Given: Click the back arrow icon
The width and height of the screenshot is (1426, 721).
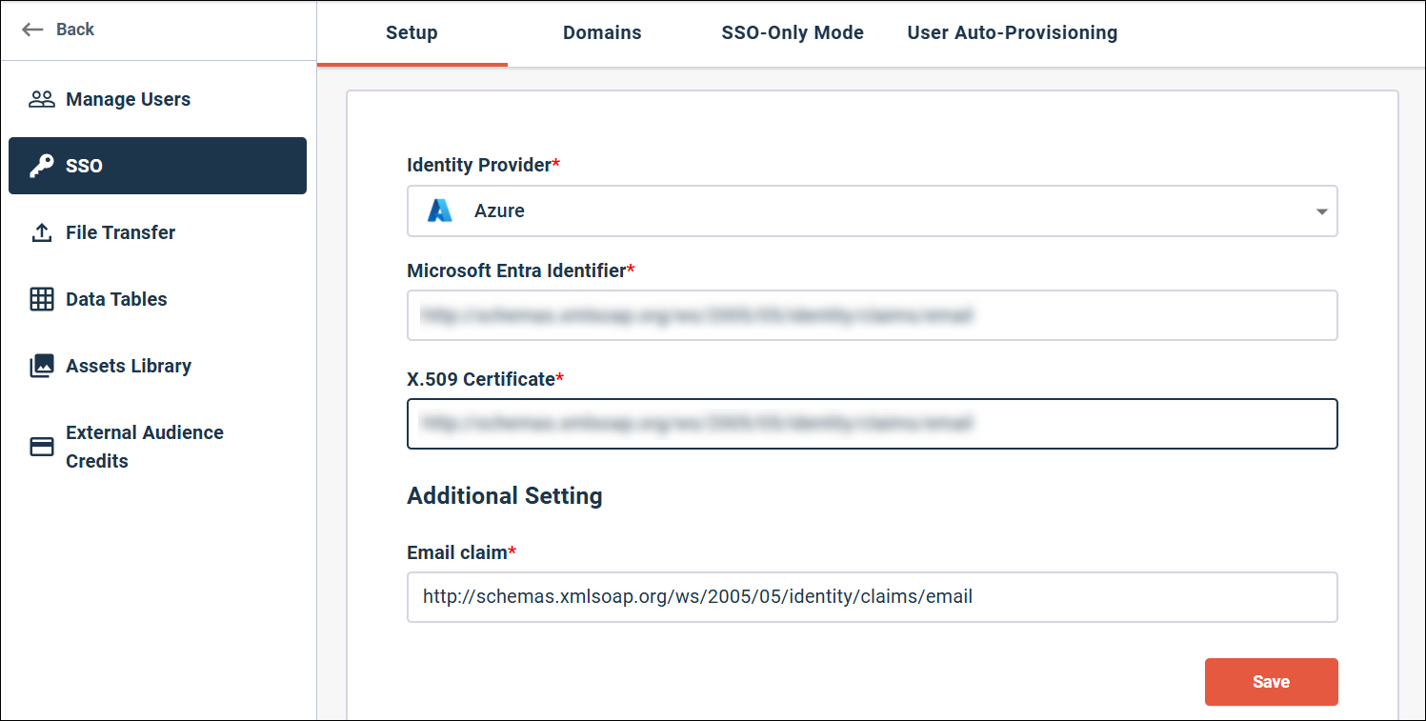Looking at the screenshot, I should [x=33, y=30].
